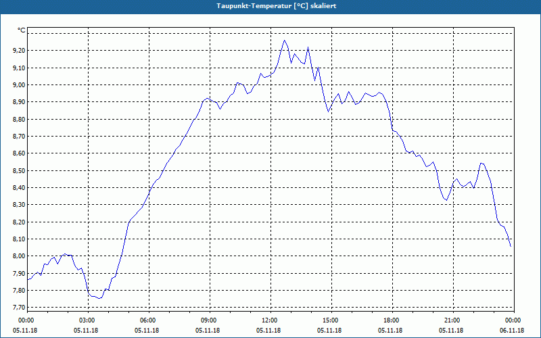Click the 8,10 y-axis value

coord(19,239)
